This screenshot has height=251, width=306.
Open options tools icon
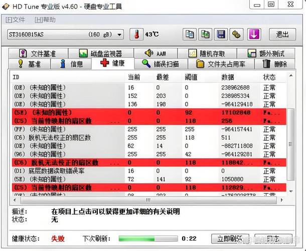point(236,34)
